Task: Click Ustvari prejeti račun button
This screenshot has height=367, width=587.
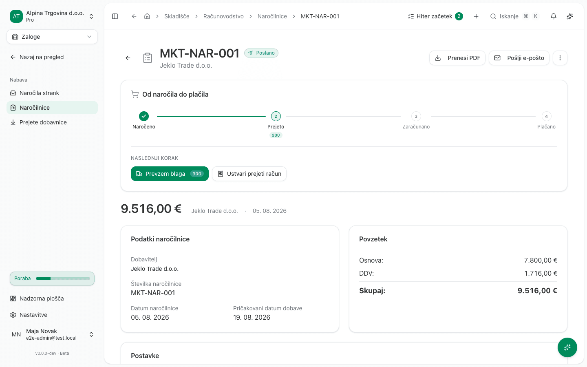Action: coord(249,174)
